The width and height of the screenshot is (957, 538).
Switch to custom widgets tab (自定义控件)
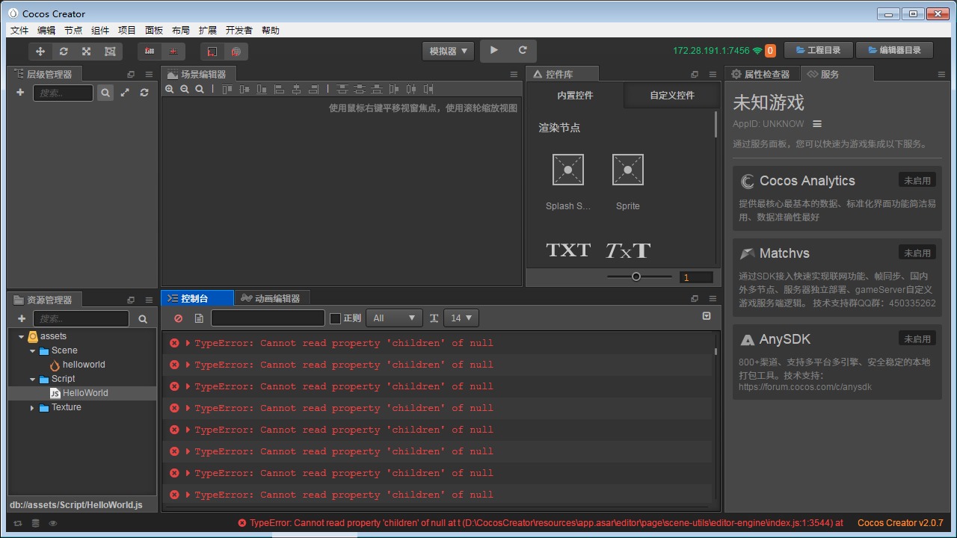click(x=672, y=96)
